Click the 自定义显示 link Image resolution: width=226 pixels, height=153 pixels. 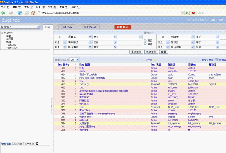point(208,60)
